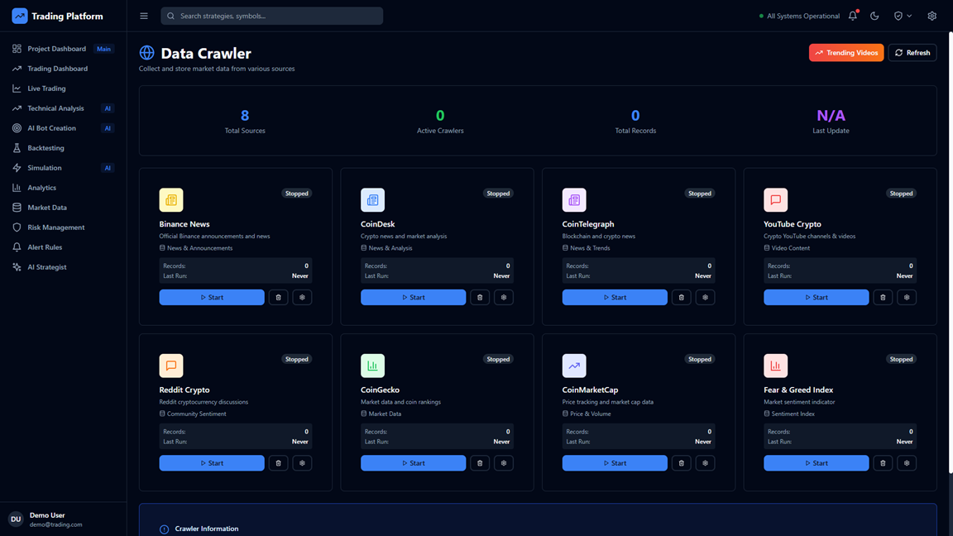The image size is (953, 536).
Task: Click the Reddit Crypto chat bubble icon
Action: pyautogui.click(x=171, y=366)
